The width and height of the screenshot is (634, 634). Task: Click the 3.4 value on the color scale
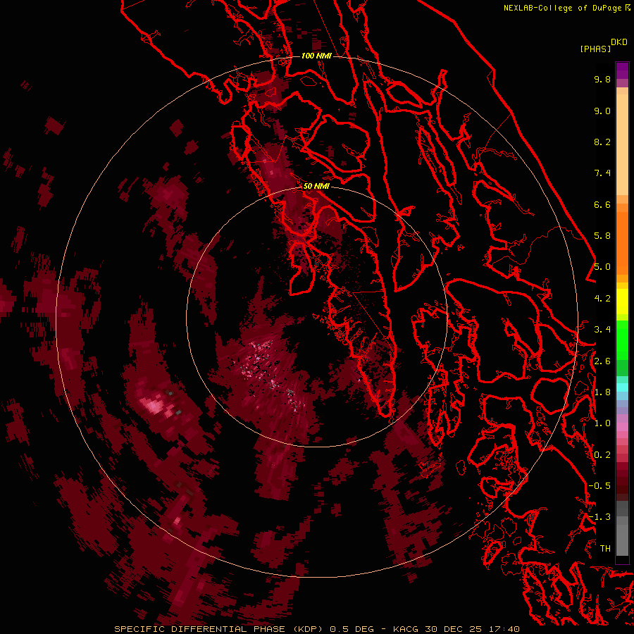coord(602,330)
